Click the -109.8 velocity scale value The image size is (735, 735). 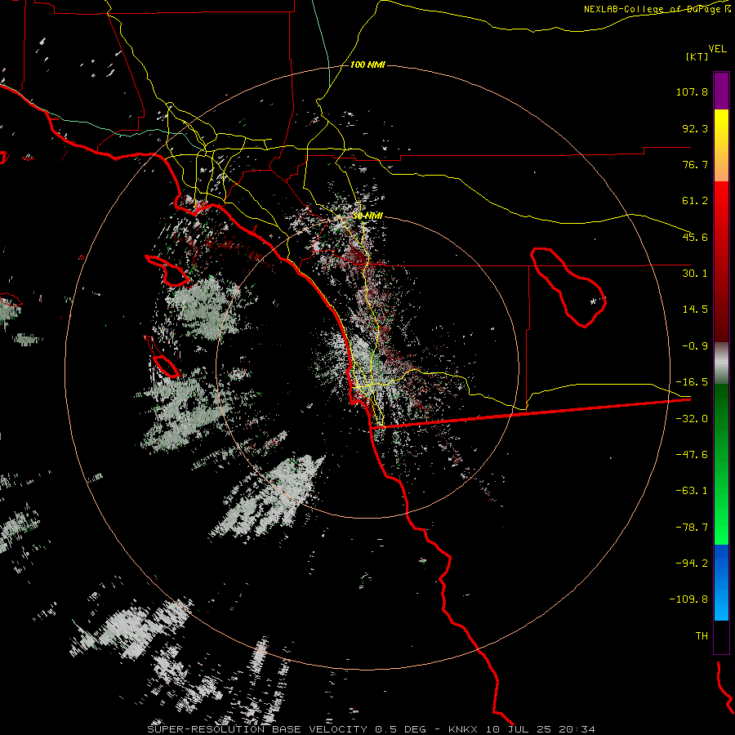coord(688,599)
